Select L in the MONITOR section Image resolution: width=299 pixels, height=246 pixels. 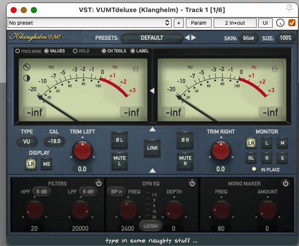[267, 143]
